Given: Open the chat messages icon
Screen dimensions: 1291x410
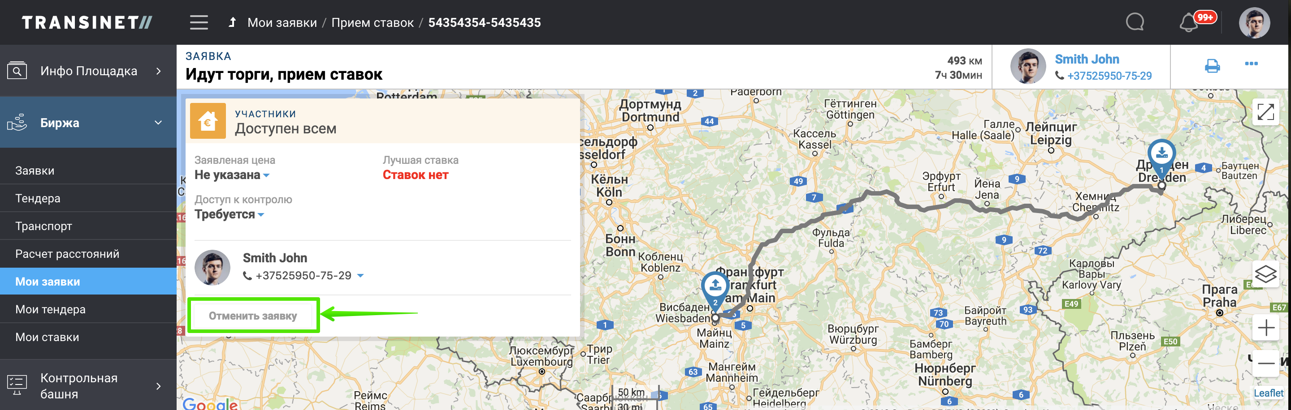Looking at the screenshot, I should coord(1135,22).
